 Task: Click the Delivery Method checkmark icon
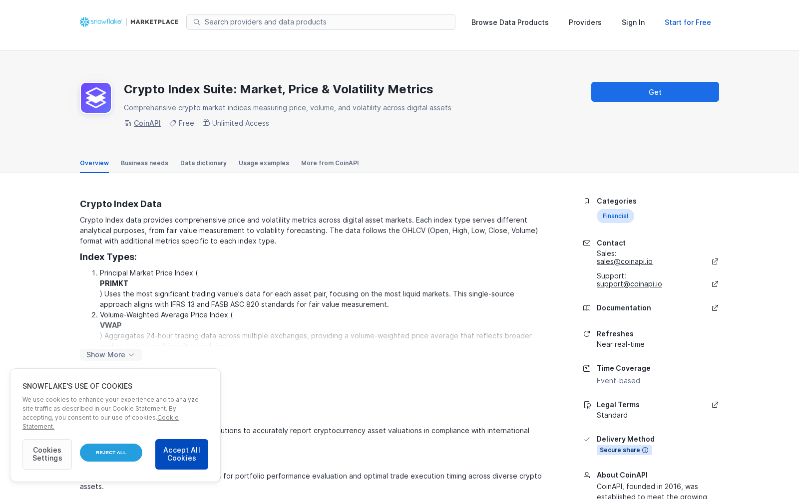click(587, 439)
